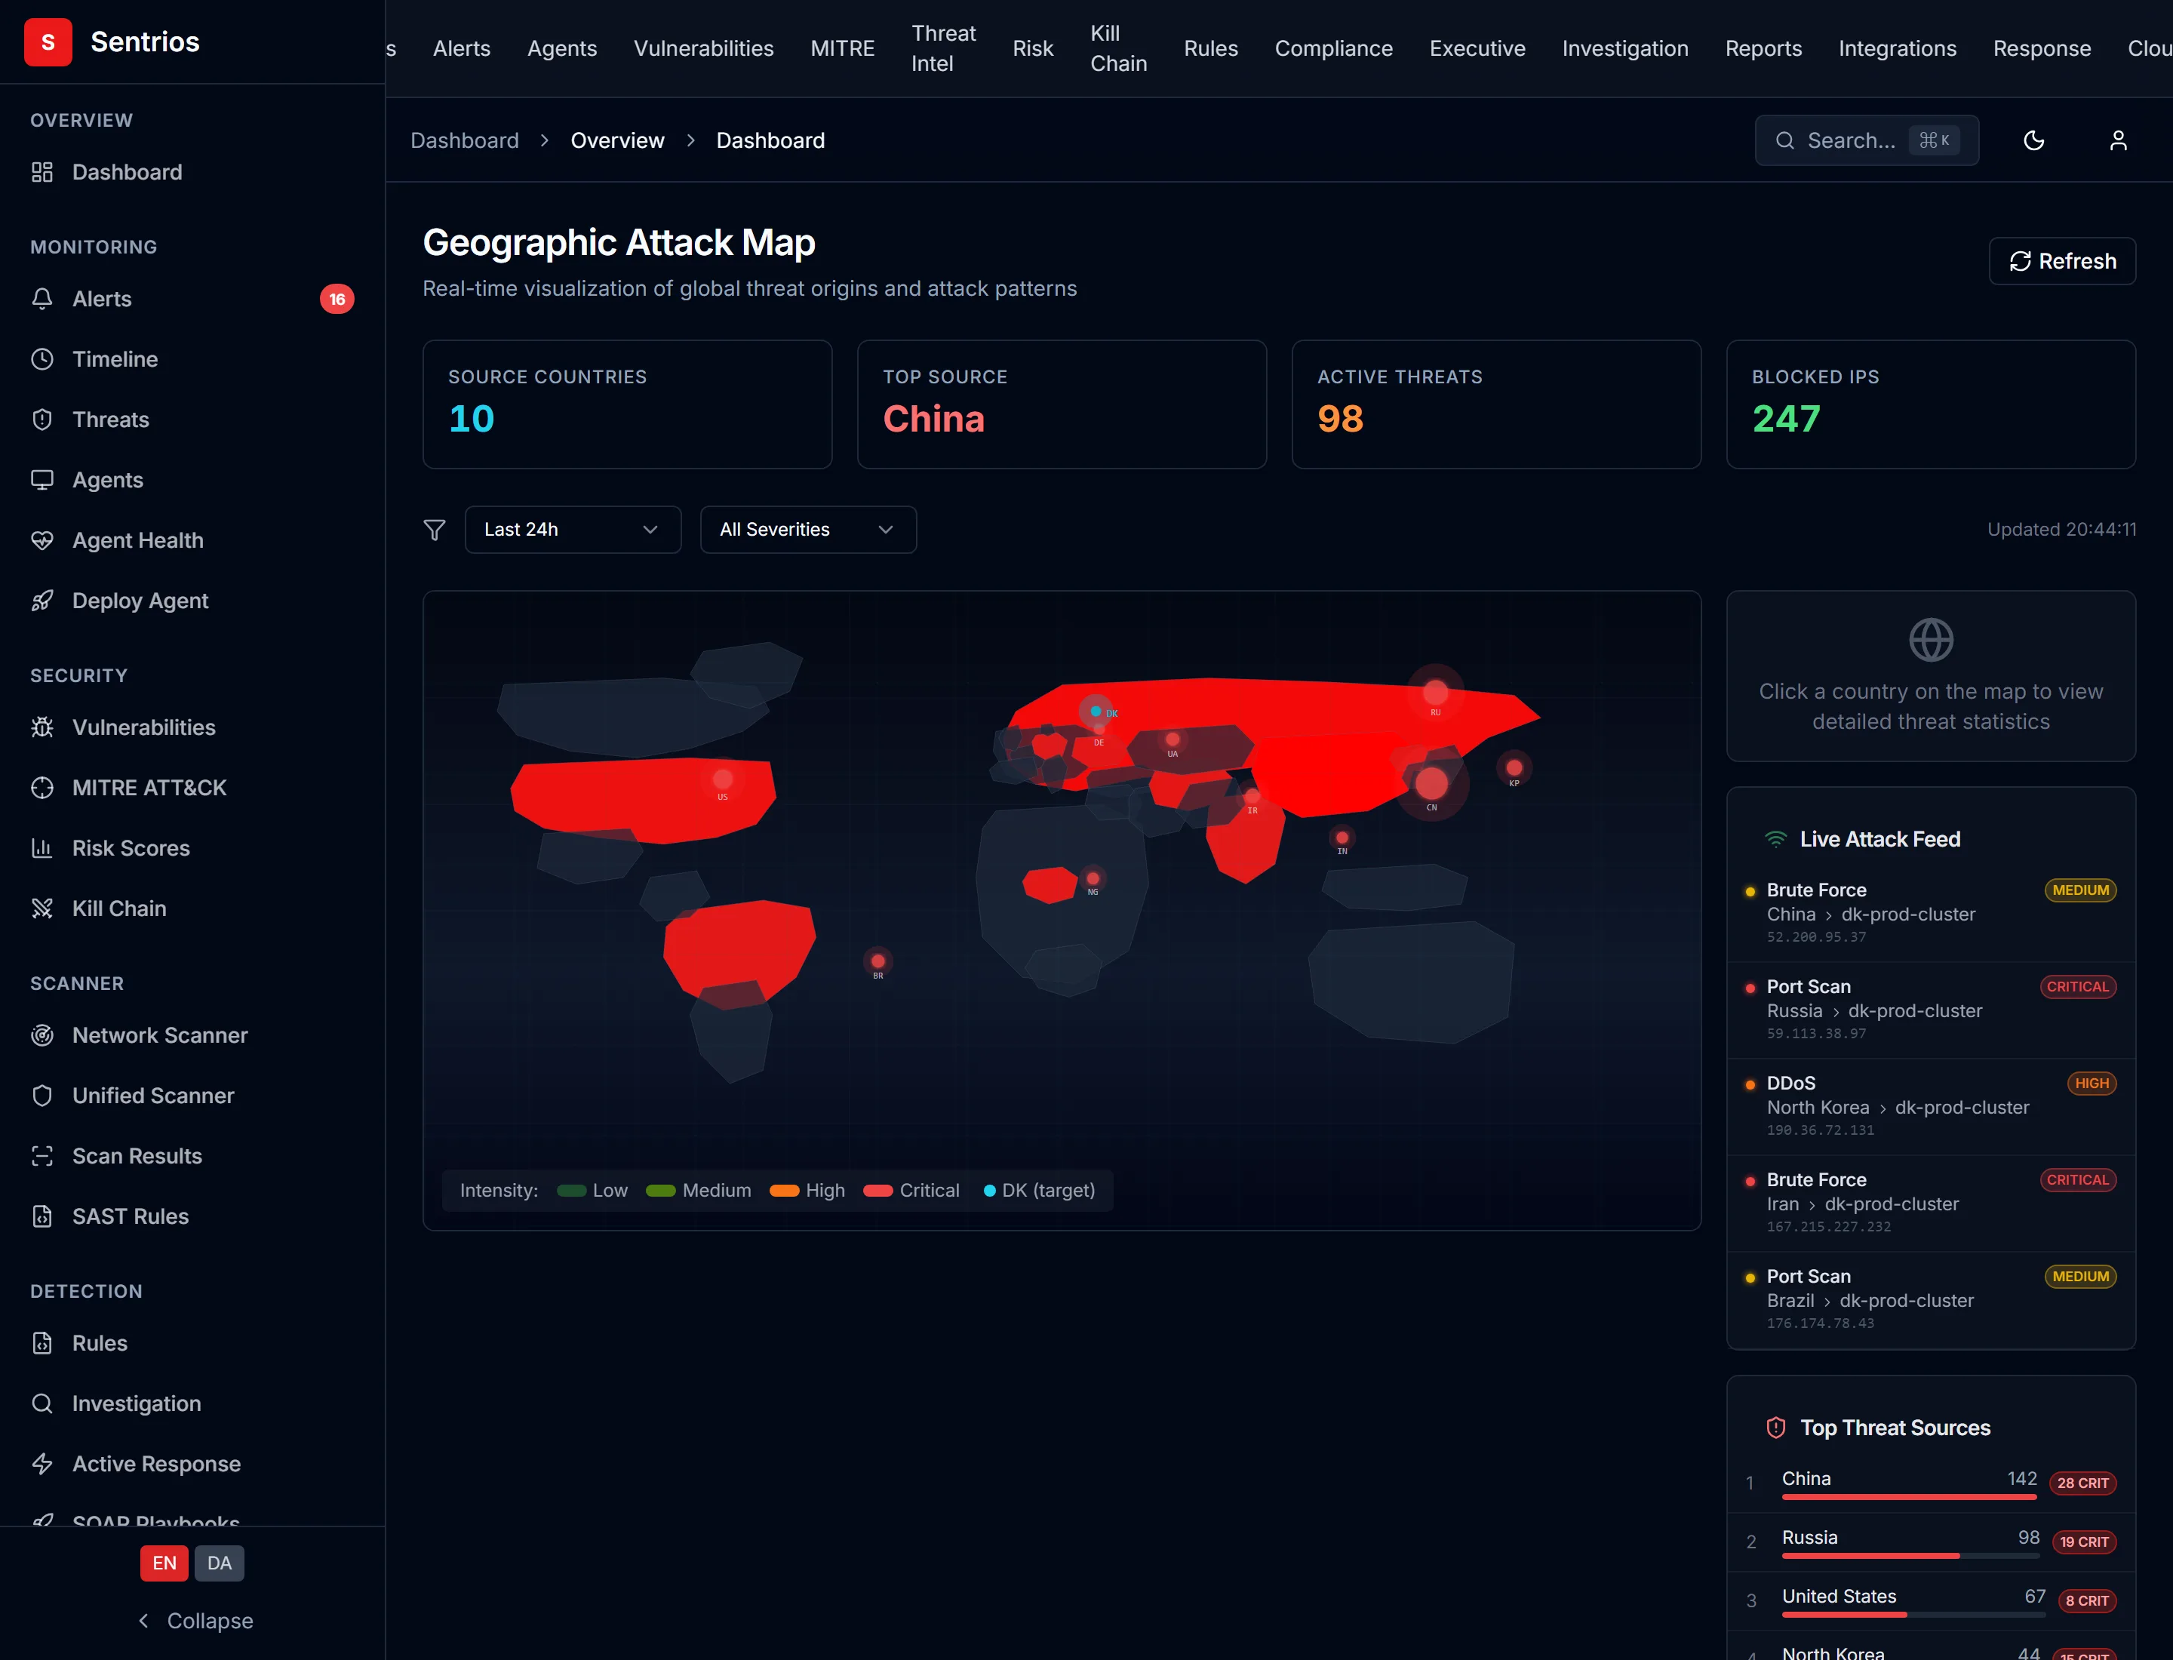Click the Risk Scores chart icon
Viewport: 2173px width, 1660px height.
41,848
